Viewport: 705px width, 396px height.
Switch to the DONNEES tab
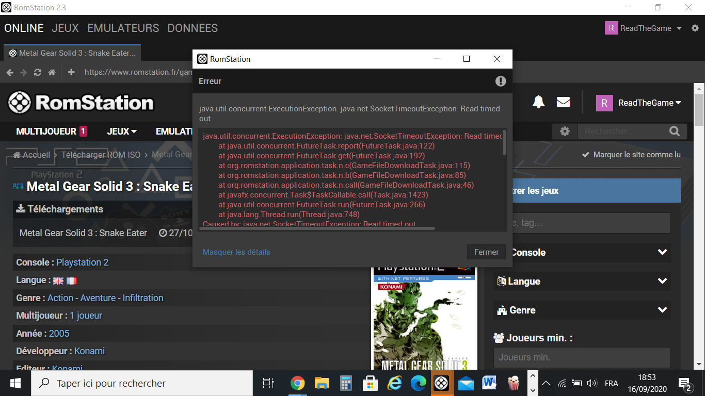coord(193,28)
